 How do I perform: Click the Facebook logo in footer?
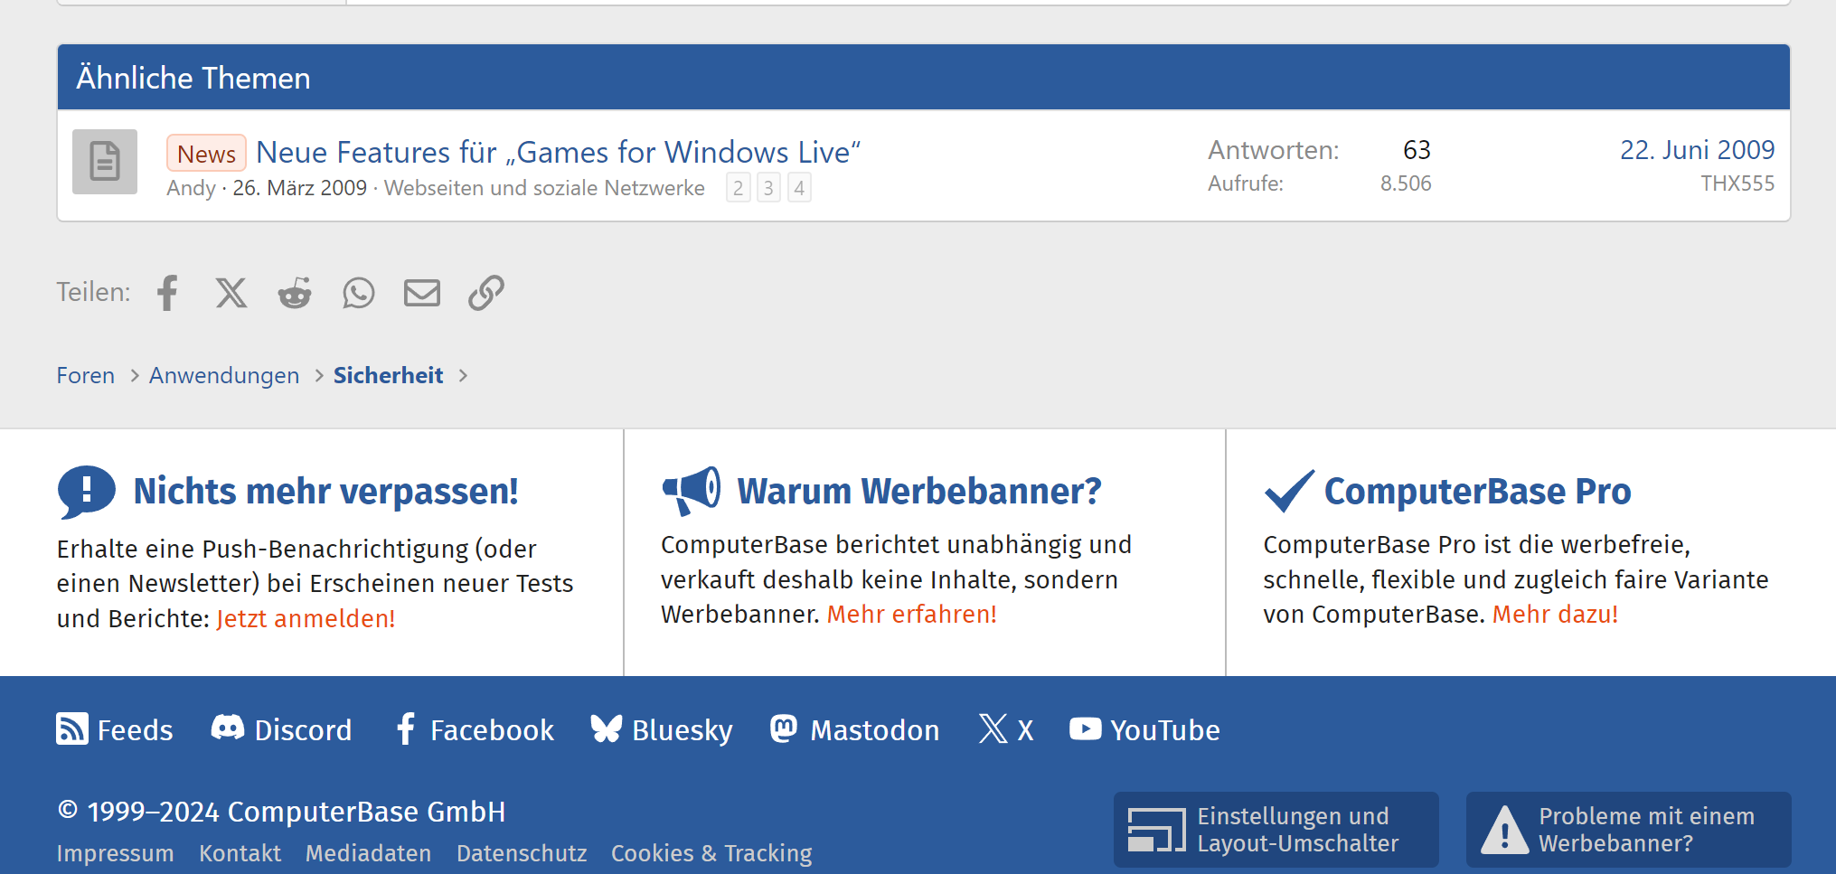tap(406, 728)
